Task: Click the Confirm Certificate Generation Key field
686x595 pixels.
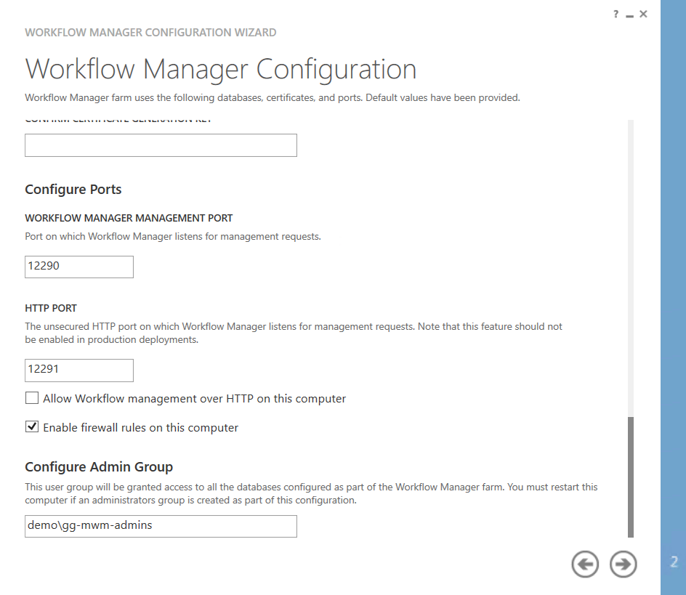Action: (x=160, y=145)
